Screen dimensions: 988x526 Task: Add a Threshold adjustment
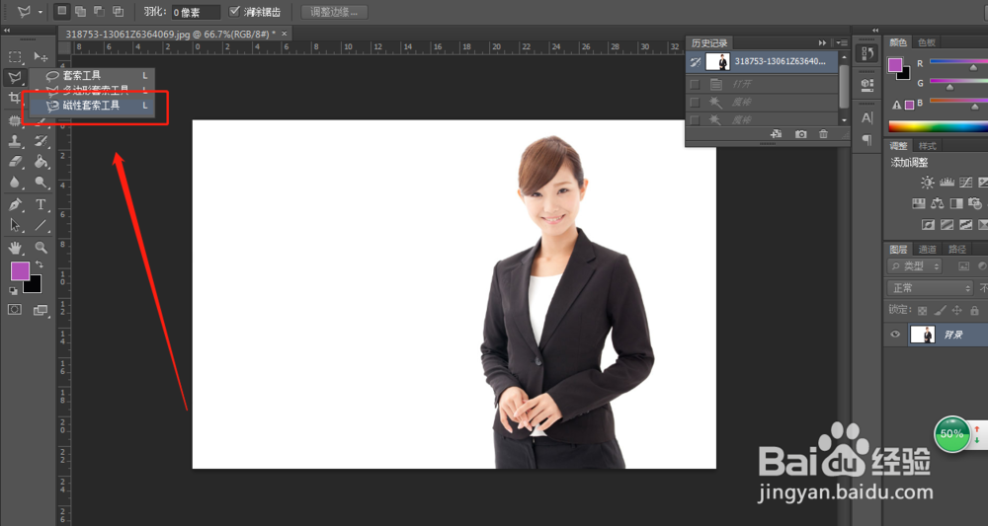(x=965, y=224)
